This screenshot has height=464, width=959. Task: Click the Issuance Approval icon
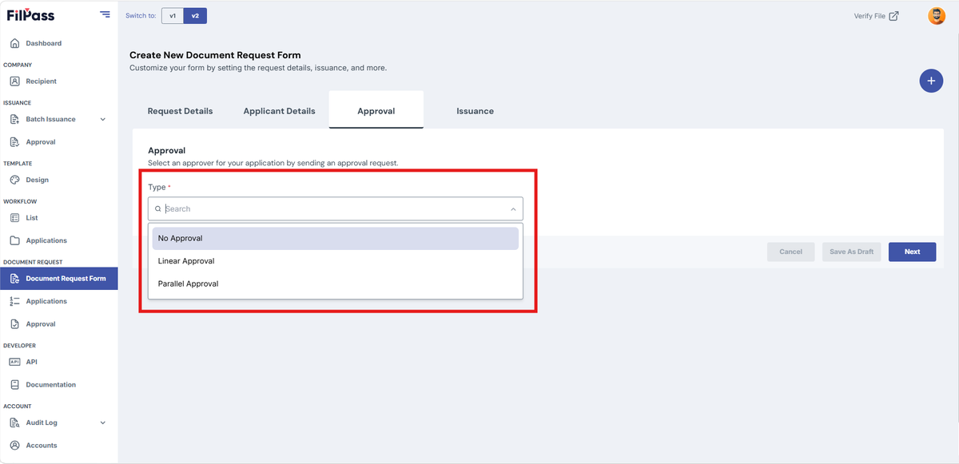coord(14,142)
